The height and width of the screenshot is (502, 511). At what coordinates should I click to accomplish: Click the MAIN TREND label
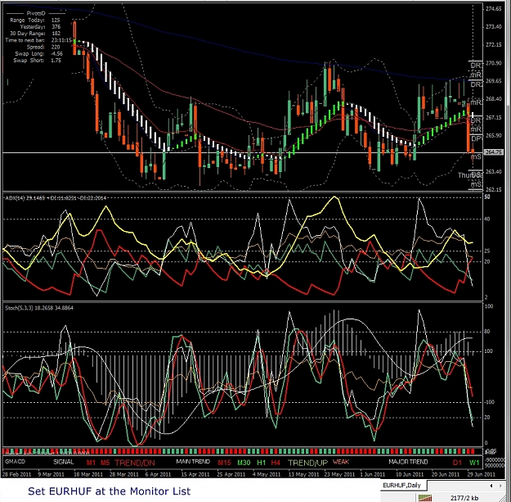[193, 462]
